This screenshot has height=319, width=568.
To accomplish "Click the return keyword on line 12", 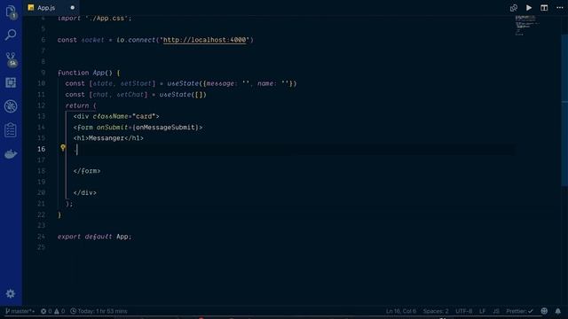I will [77, 105].
